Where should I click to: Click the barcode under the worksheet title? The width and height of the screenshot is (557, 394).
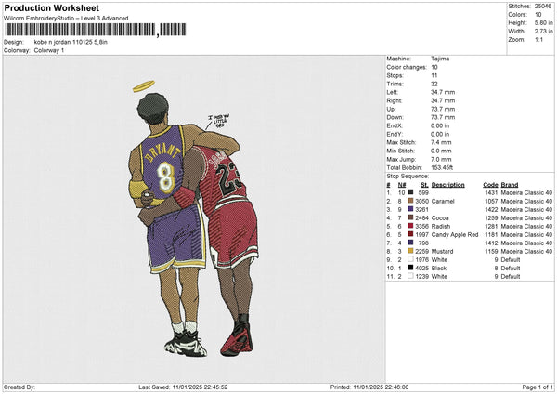pyautogui.click(x=96, y=30)
